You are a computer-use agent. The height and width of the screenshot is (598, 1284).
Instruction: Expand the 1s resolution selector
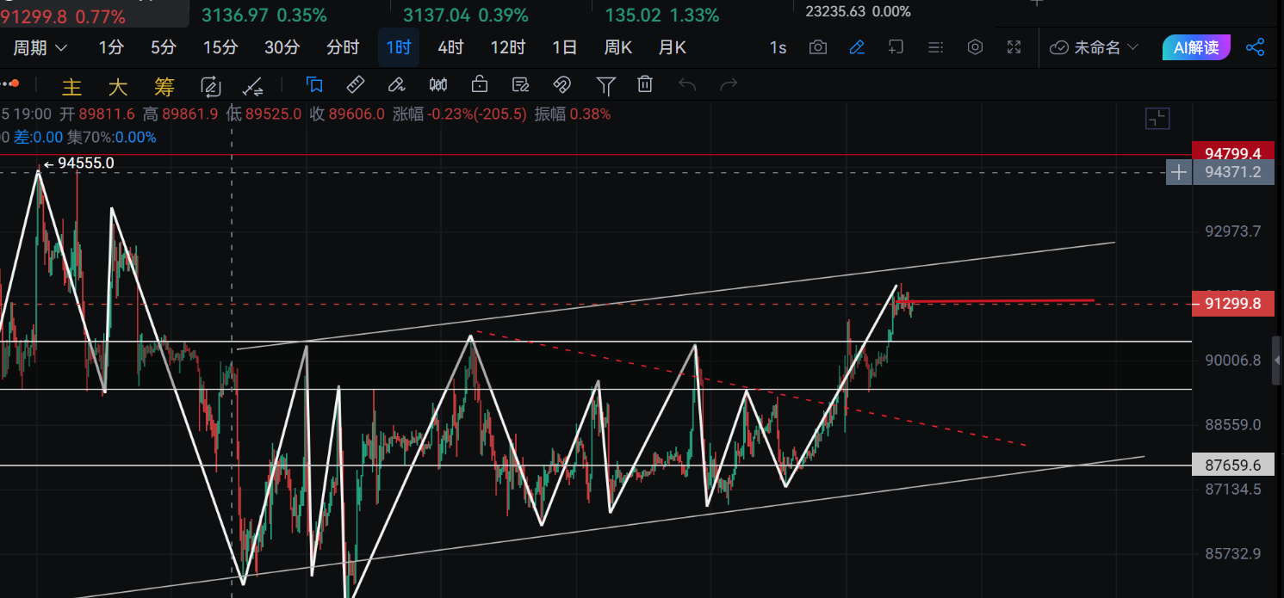(x=778, y=47)
